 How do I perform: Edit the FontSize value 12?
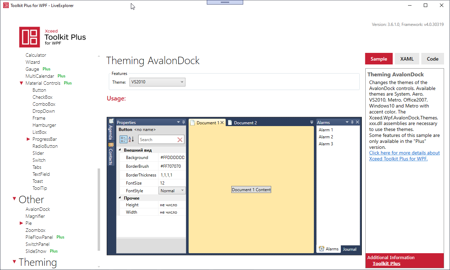click(172, 183)
